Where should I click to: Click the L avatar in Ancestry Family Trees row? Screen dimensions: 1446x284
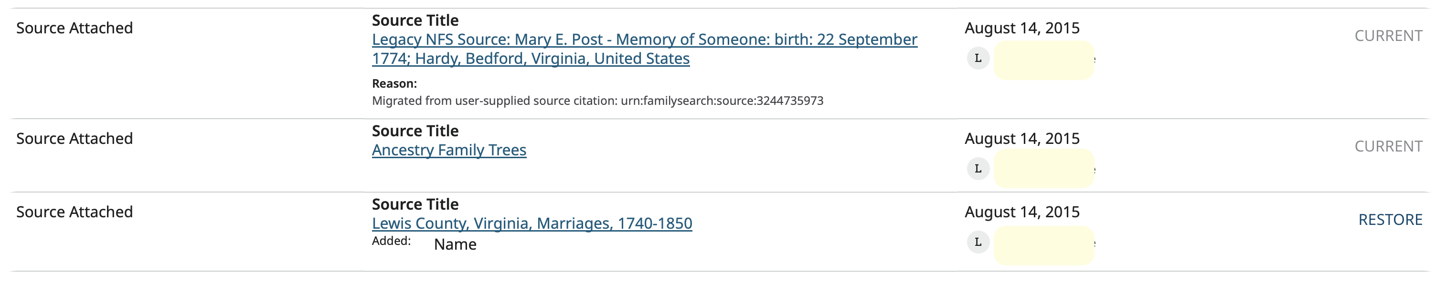pos(978,169)
